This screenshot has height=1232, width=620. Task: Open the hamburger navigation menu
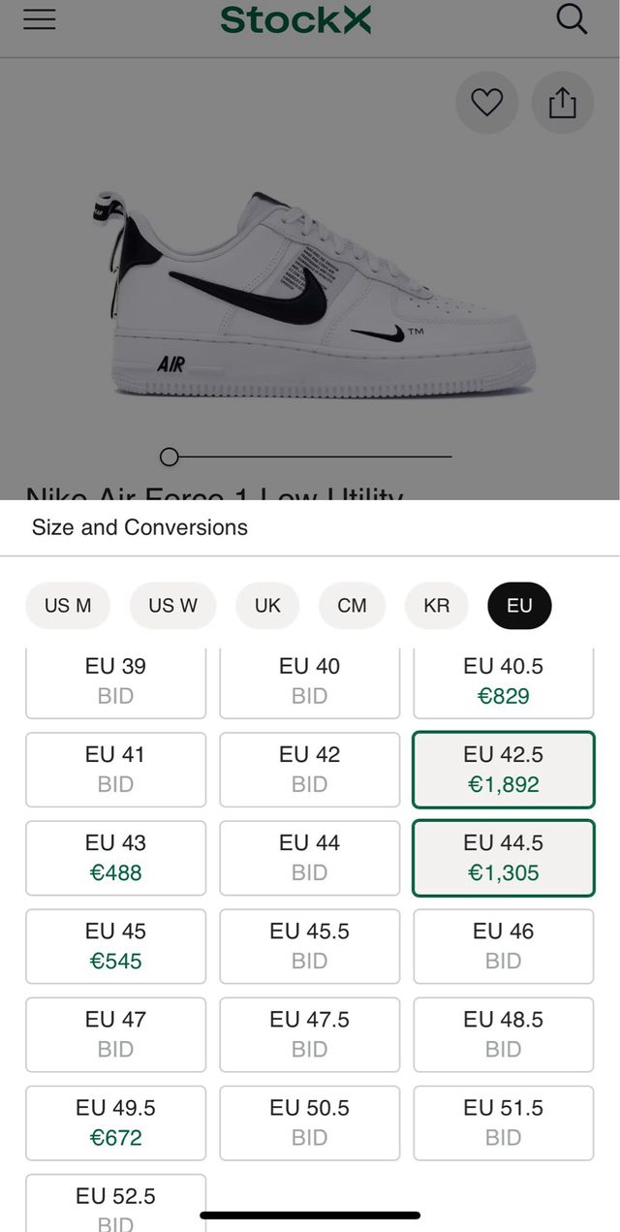39,19
